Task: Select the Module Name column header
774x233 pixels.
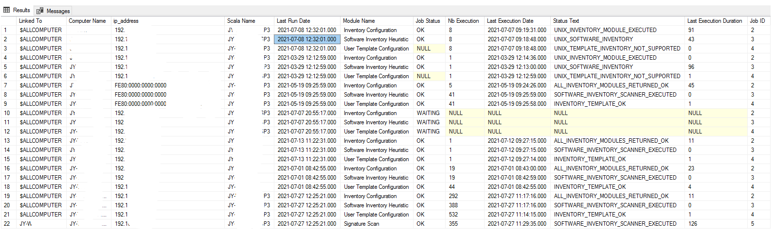Action: [x=359, y=21]
